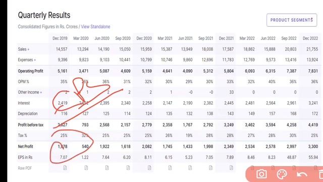
Task: Click Expenses value 13,924
Action: point(312,60)
